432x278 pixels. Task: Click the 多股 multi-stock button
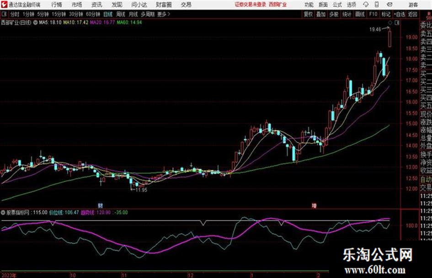click(334, 14)
